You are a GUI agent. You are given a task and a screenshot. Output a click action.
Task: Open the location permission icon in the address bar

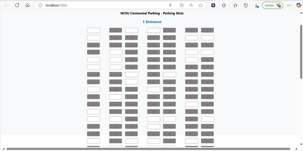click(x=170, y=5)
